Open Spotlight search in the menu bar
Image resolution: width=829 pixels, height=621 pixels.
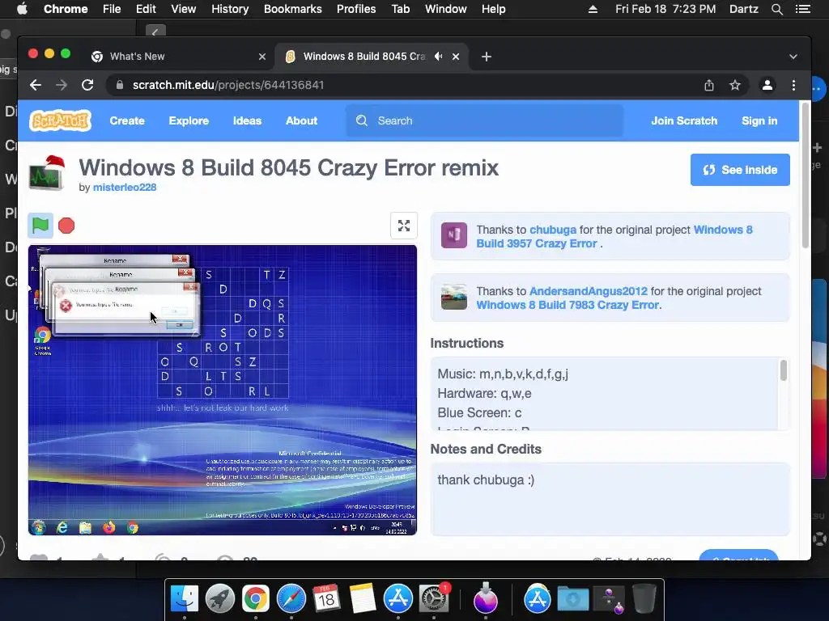click(776, 9)
